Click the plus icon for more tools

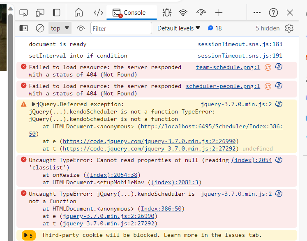pos(219,13)
